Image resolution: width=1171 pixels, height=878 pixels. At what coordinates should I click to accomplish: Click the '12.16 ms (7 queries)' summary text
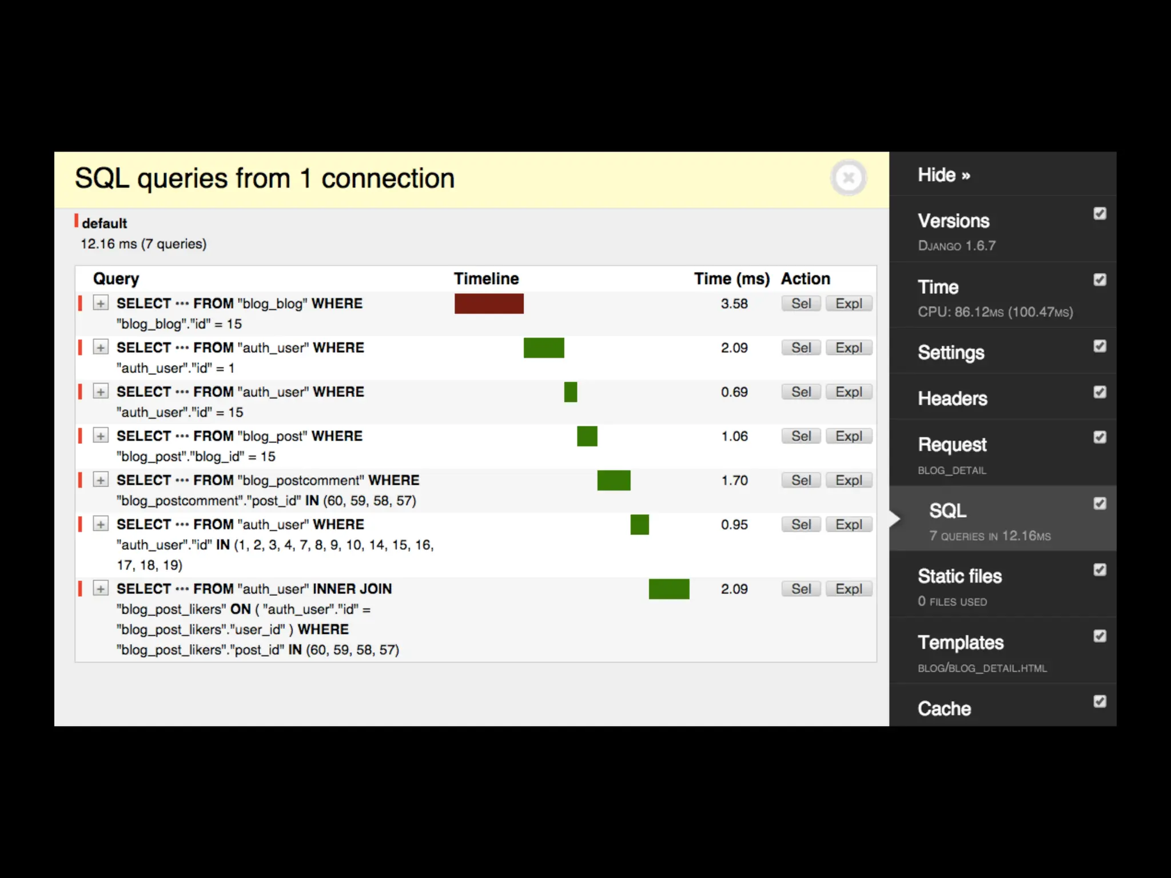coord(144,244)
